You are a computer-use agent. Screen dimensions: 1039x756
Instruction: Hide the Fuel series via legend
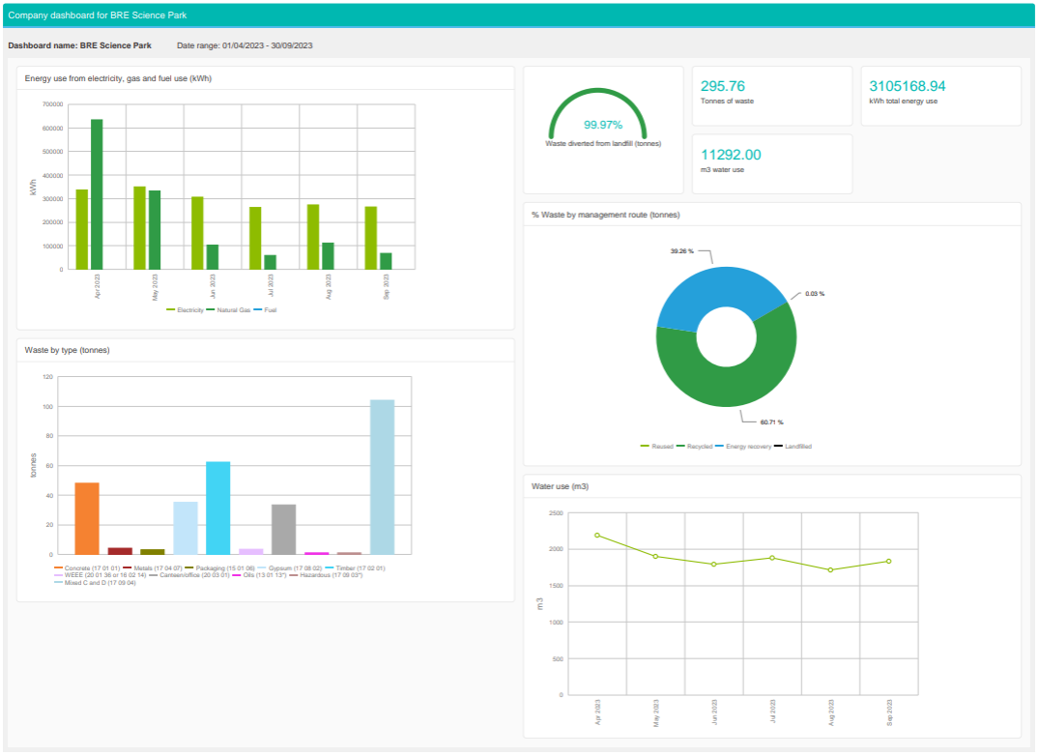click(265, 310)
